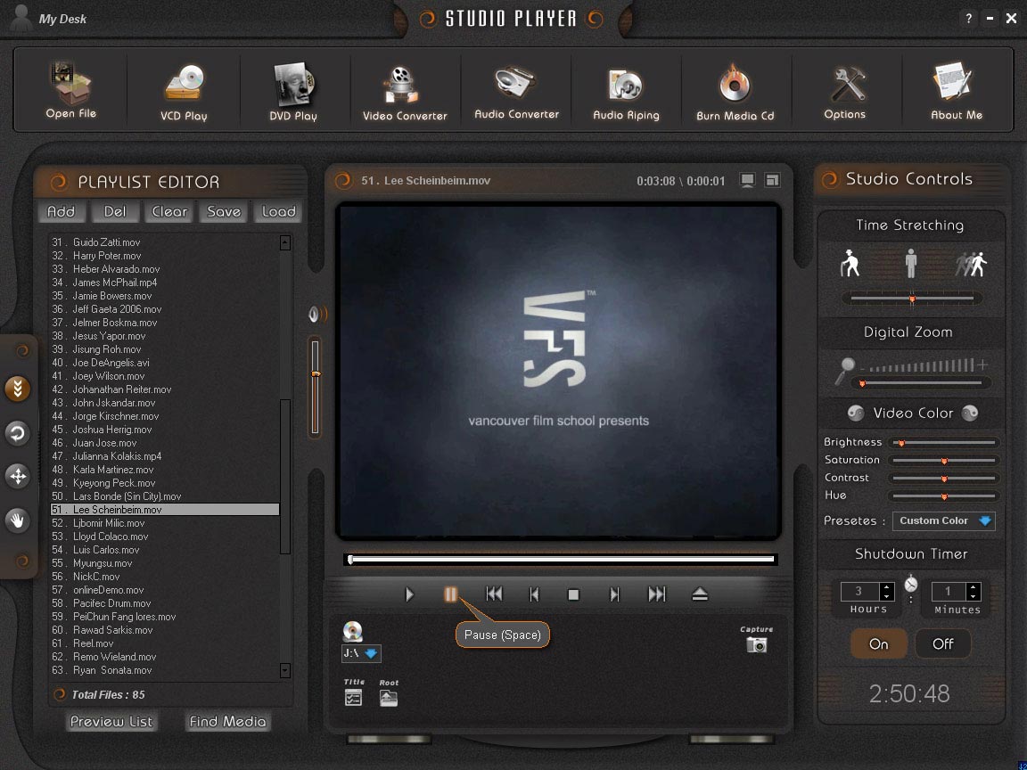
Task: Click the move arrows sidebar button
Action: (x=18, y=476)
